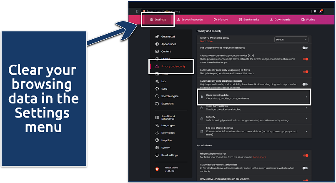This screenshot has height=183, width=336.
Task: Enable automatically send diagnostic reports
Action: tap(305, 84)
